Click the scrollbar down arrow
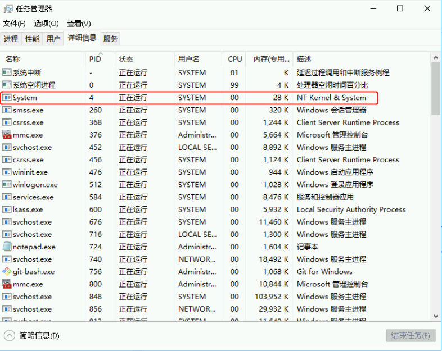Viewport: 442px width, 351px height. (436, 316)
